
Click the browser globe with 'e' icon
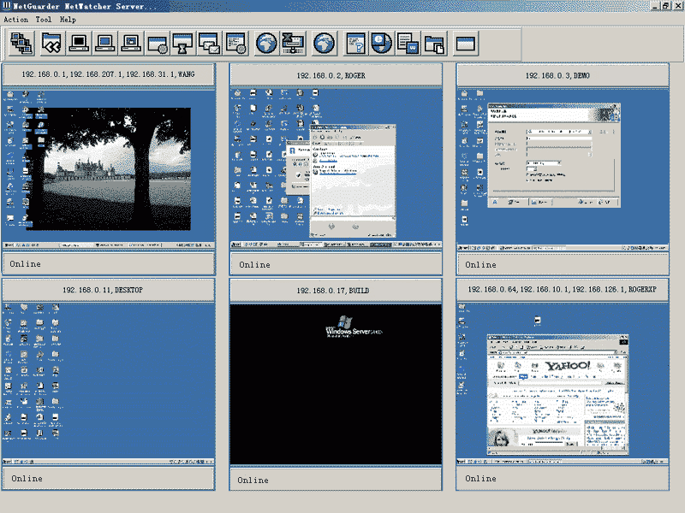381,44
